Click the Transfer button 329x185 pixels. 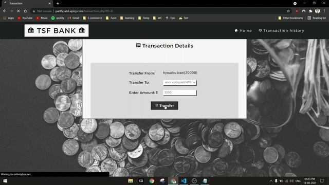164,105
